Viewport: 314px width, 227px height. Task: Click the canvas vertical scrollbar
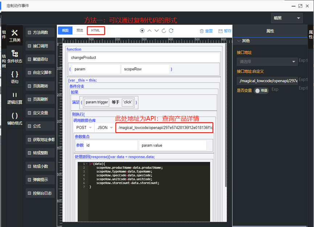tap(226, 115)
